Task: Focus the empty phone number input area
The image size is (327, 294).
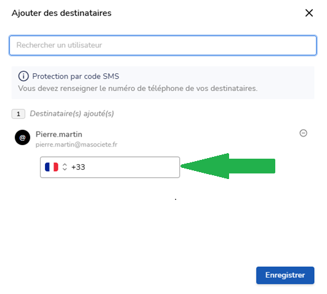Action: 132,167
